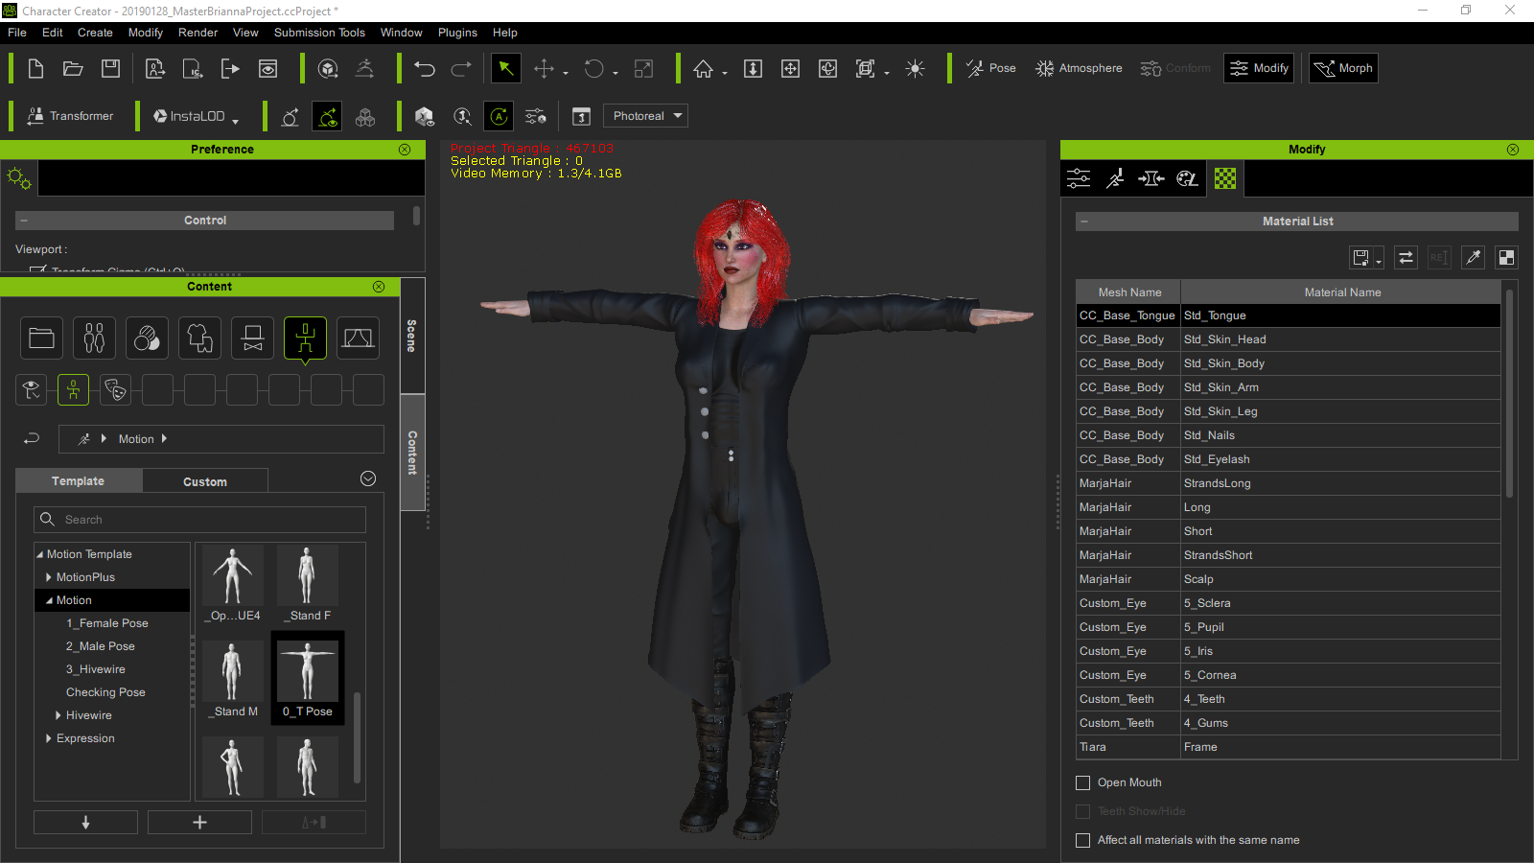Open the Atmosphere settings
Image resolution: width=1534 pixels, height=863 pixels.
coord(1079,68)
